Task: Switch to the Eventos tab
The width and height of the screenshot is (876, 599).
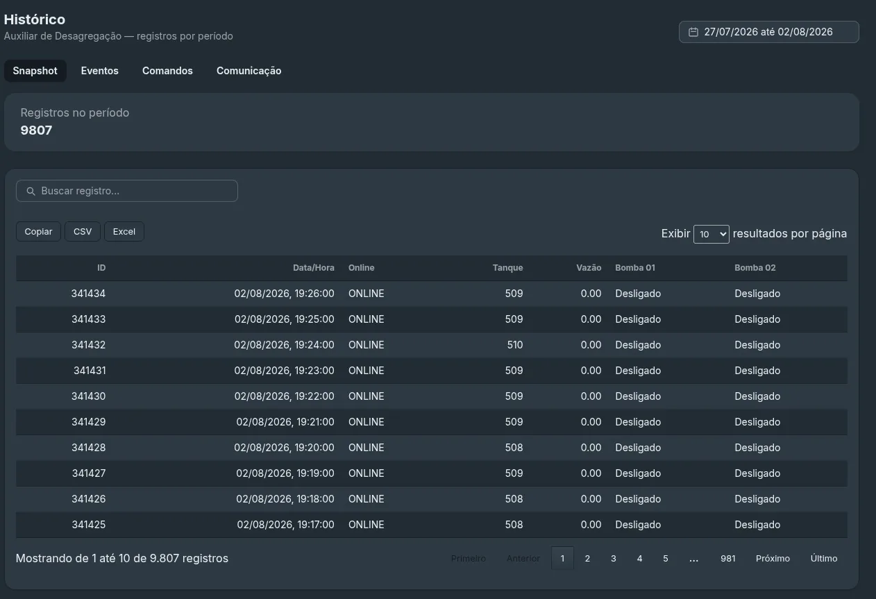Action: [100, 71]
